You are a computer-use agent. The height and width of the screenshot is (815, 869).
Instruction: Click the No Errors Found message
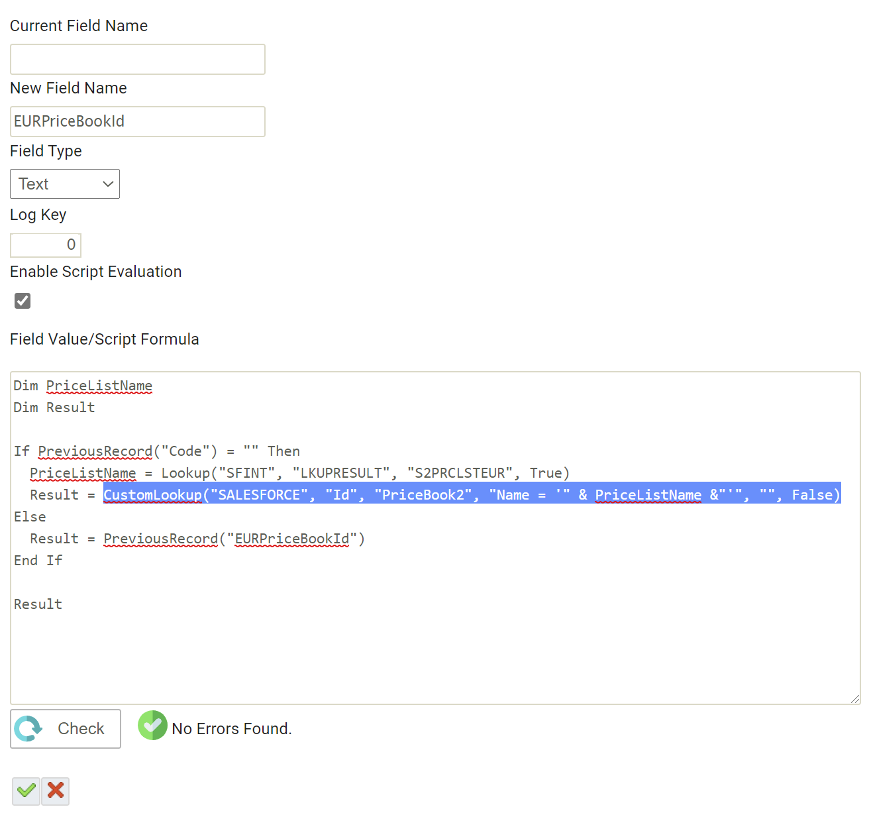[x=231, y=729]
